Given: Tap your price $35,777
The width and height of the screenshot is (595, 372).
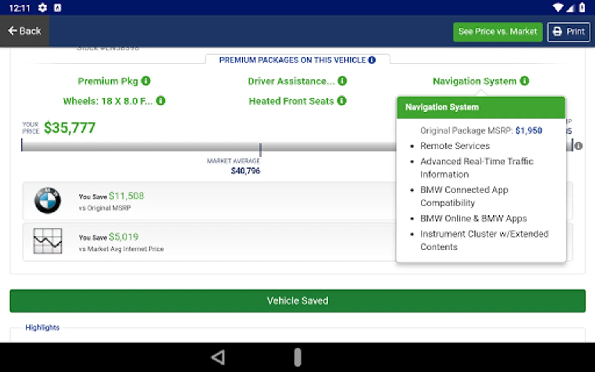Looking at the screenshot, I should click(69, 128).
